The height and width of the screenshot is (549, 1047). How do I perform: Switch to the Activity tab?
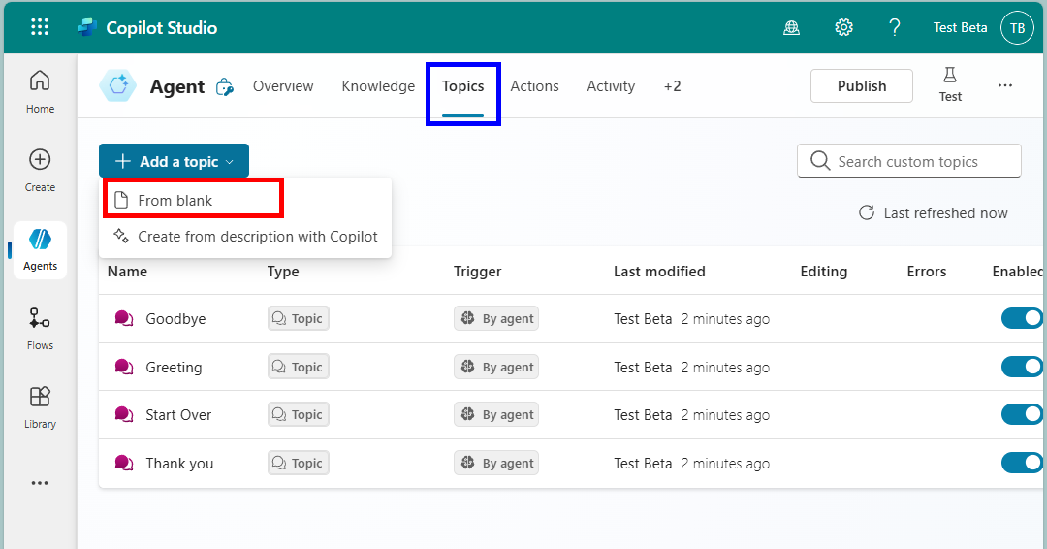pyautogui.click(x=611, y=86)
